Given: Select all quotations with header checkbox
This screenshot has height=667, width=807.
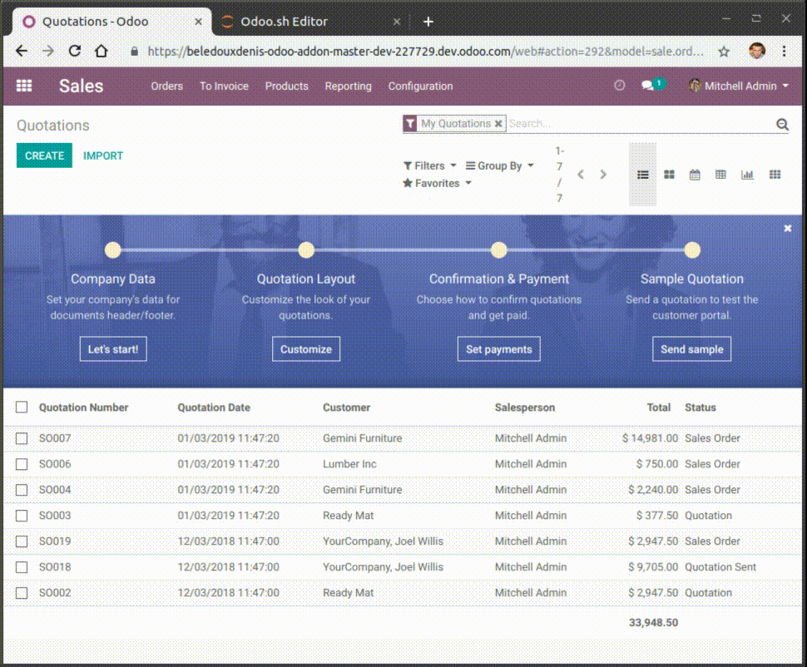Looking at the screenshot, I should [x=22, y=408].
